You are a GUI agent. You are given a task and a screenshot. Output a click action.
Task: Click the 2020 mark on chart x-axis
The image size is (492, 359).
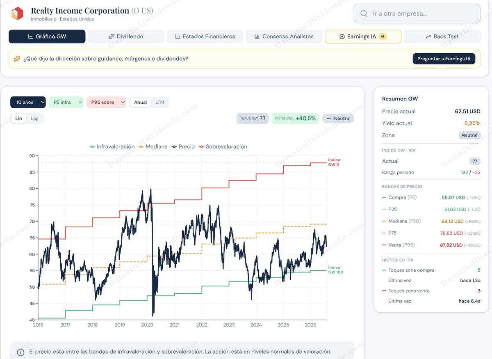[x=147, y=325]
